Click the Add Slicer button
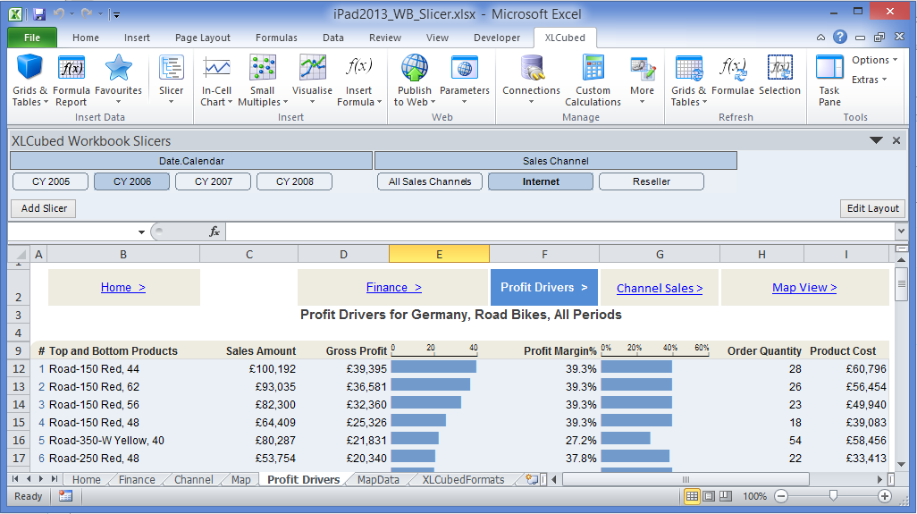The height and width of the screenshot is (514, 917). (x=44, y=208)
